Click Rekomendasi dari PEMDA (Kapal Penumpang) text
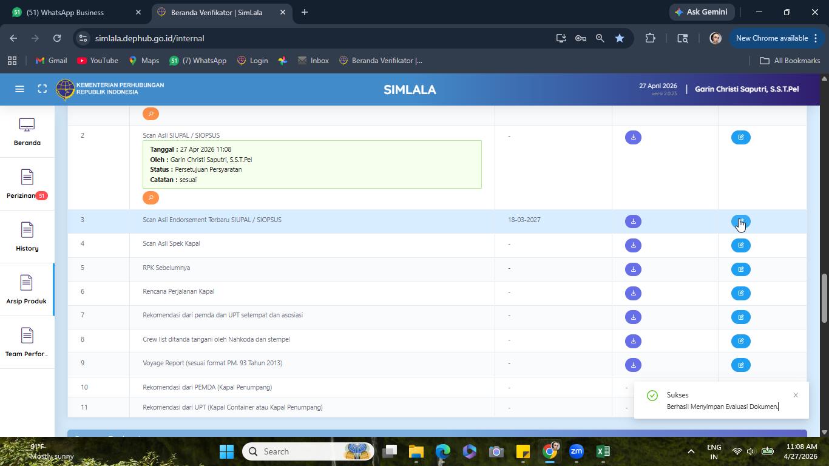Viewport: 829px width, 466px height. (x=207, y=387)
